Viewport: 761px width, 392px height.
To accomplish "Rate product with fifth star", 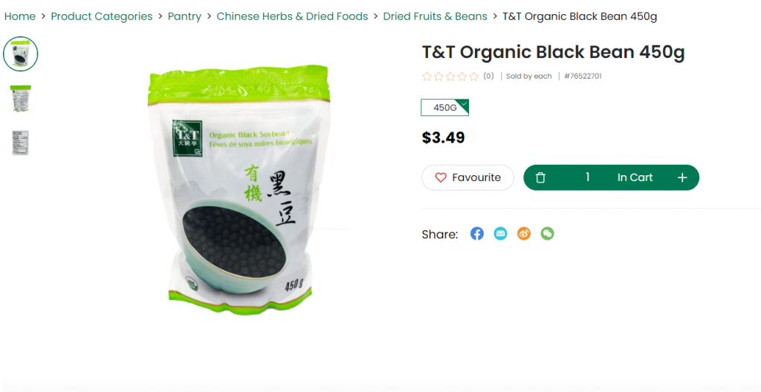I will click(x=474, y=76).
